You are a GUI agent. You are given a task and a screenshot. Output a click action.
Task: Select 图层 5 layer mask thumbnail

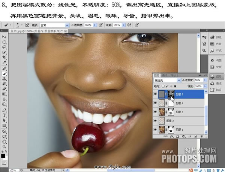pyautogui.click(x=171, y=94)
